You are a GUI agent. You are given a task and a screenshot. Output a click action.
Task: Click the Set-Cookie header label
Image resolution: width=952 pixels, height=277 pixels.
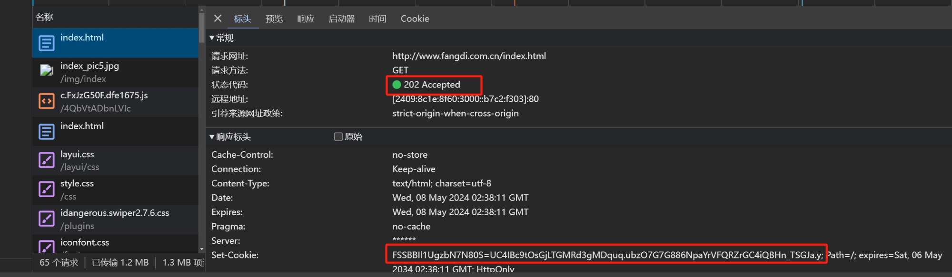pos(235,255)
